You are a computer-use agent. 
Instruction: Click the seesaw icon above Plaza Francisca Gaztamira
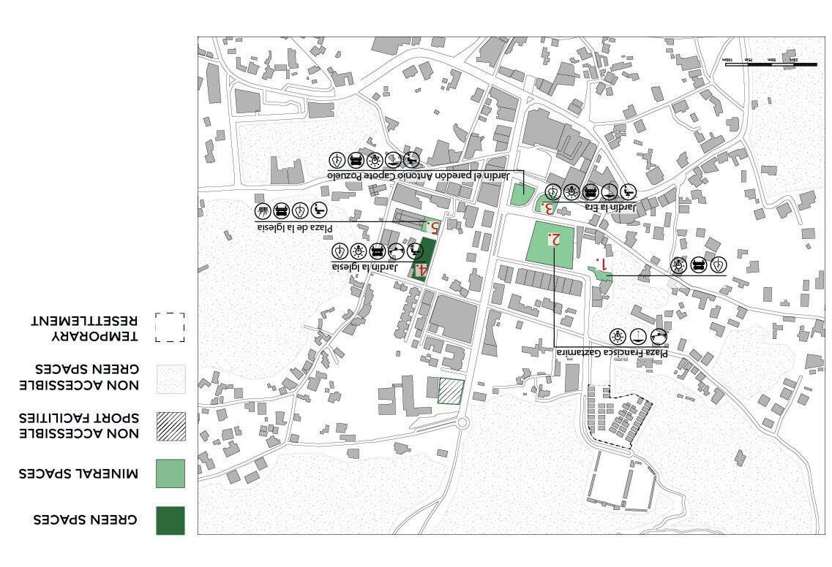(x=659, y=336)
